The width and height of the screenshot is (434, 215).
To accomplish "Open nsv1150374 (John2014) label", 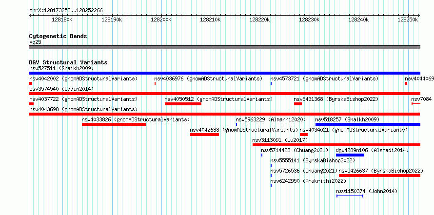I will [367, 191].
